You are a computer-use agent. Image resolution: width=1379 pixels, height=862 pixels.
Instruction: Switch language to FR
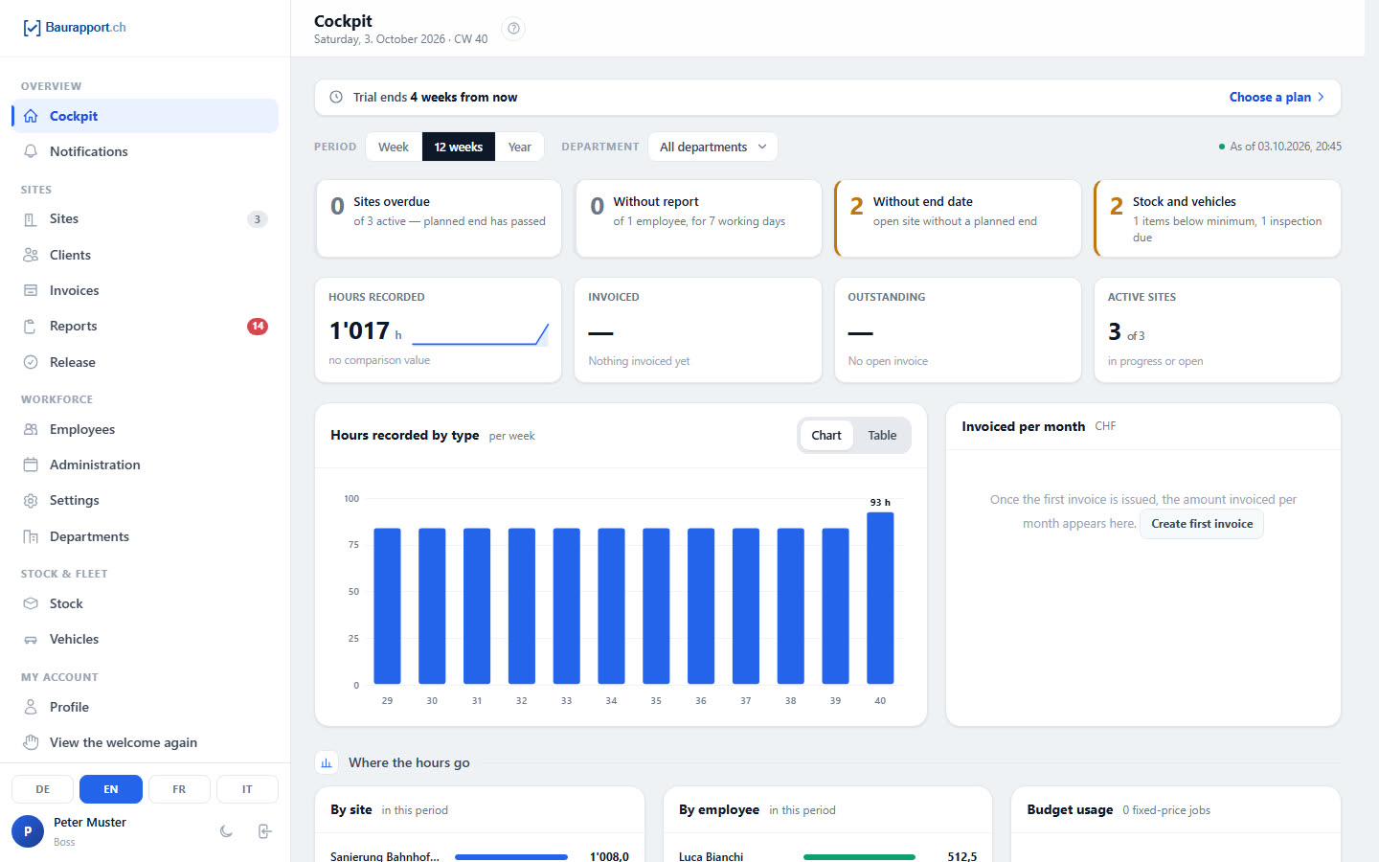[179, 789]
